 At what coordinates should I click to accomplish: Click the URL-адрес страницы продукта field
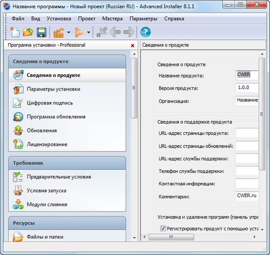point(247,133)
